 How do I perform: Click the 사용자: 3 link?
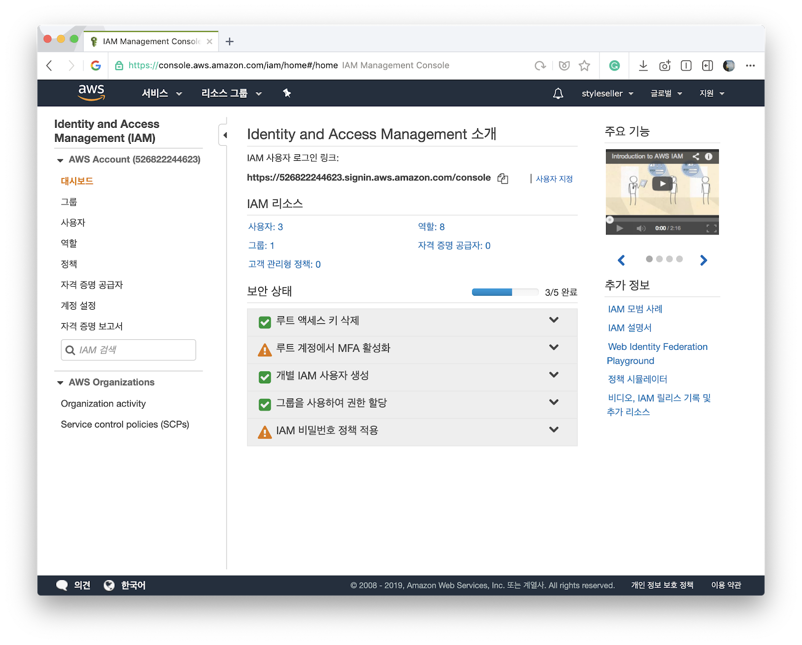pos(266,227)
